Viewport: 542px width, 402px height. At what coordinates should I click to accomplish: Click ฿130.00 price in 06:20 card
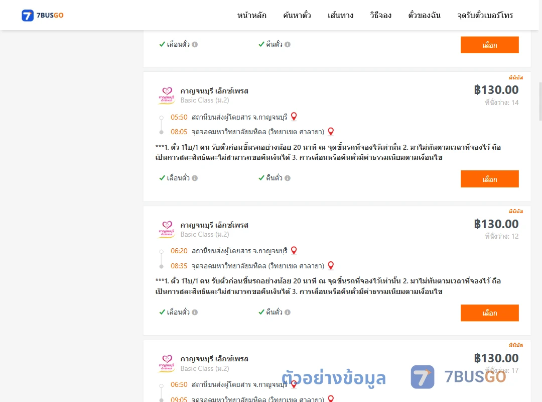[x=496, y=224]
